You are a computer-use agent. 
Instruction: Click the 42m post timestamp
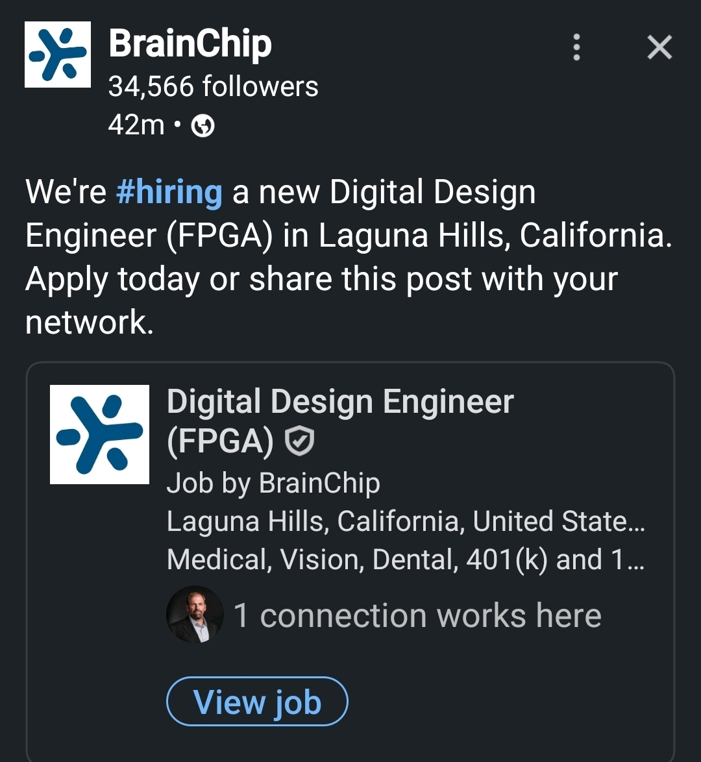[136, 124]
